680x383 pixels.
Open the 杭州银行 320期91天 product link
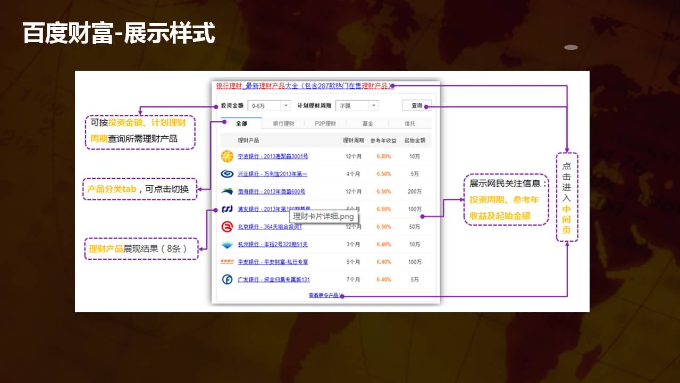(273, 244)
